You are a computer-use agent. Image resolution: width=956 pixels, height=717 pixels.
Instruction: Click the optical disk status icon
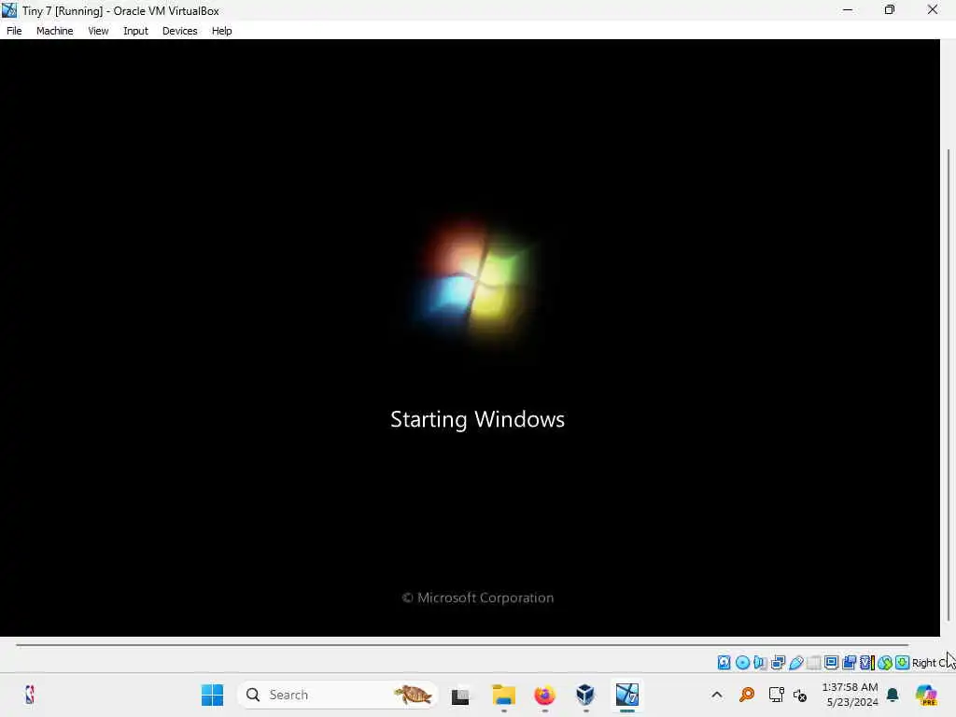point(742,663)
